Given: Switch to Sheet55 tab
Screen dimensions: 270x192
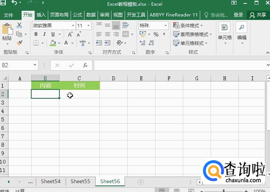Looking at the screenshot, I should pos(80,181).
